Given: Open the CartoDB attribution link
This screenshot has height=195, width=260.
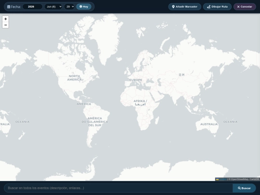Looking at the screenshot, I should tap(254, 179).
